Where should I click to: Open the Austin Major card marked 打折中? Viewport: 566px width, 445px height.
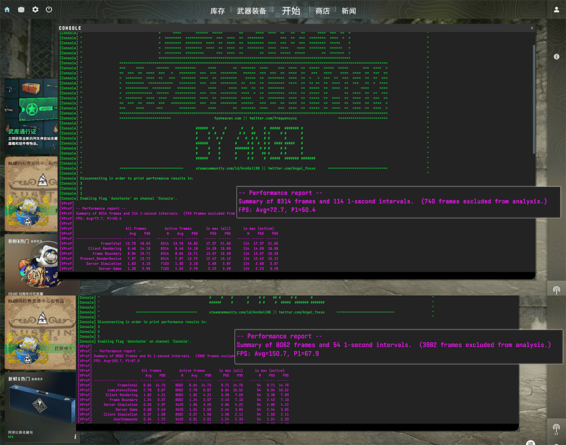[40, 332]
